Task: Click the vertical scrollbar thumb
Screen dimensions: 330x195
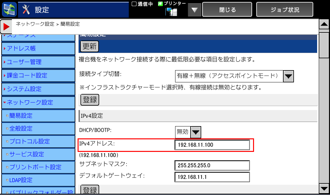Action: [x=324, y=45]
